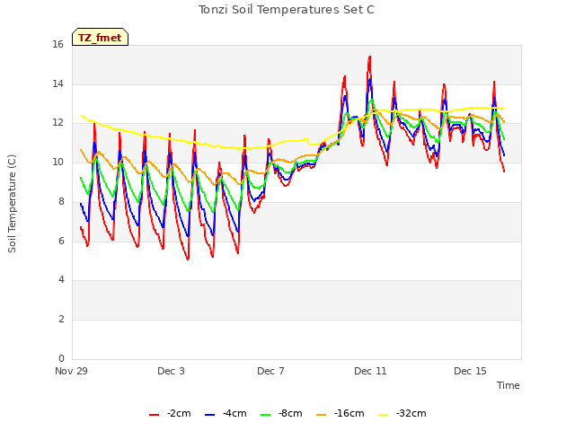Click the green -8cm legend swatch
The width and height of the screenshot is (575, 431).
(x=266, y=415)
